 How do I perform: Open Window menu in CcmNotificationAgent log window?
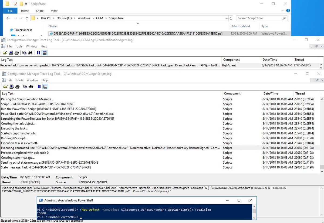[32, 46]
